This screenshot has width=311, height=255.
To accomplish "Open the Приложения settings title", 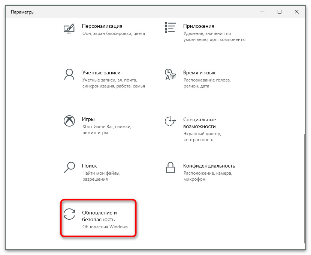I will click(x=199, y=26).
